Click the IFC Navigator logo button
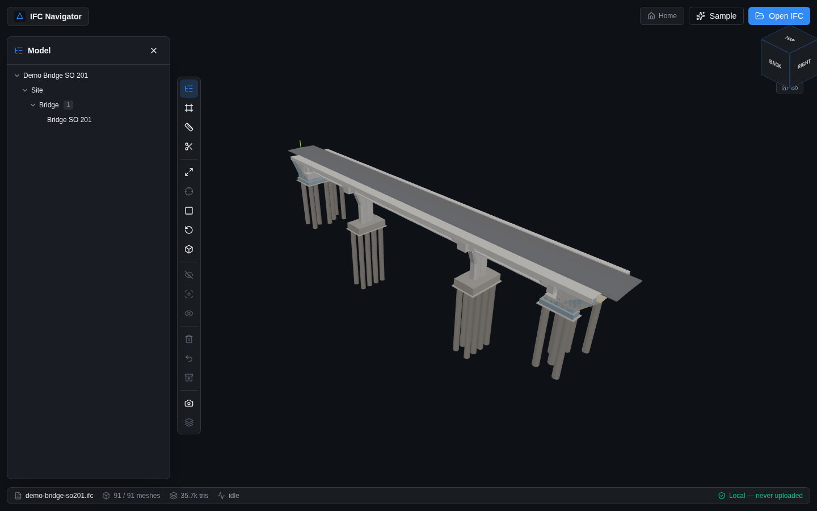 pyautogui.click(x=48, y=16)
